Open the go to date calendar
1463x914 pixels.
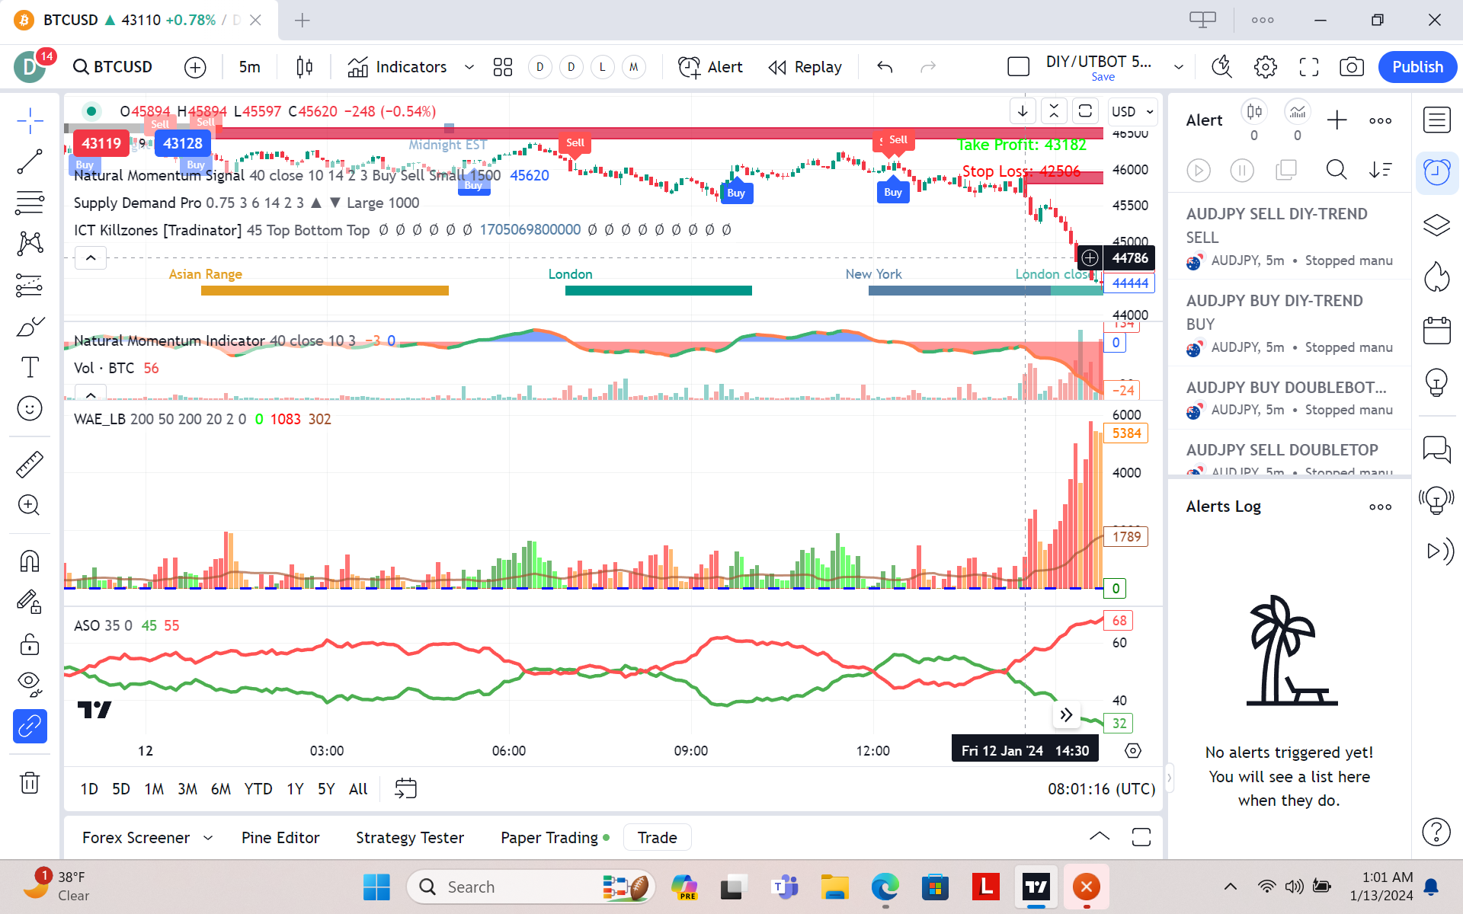coord(405,789)
